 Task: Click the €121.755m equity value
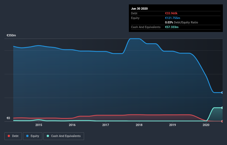click(173, 18)
